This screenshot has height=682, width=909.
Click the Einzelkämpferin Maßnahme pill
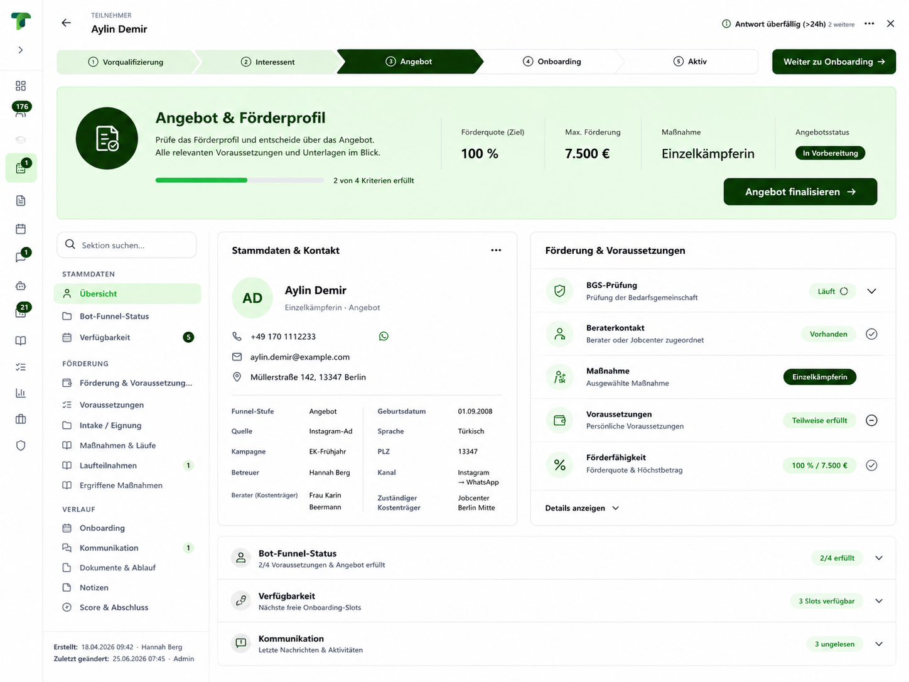819,377
